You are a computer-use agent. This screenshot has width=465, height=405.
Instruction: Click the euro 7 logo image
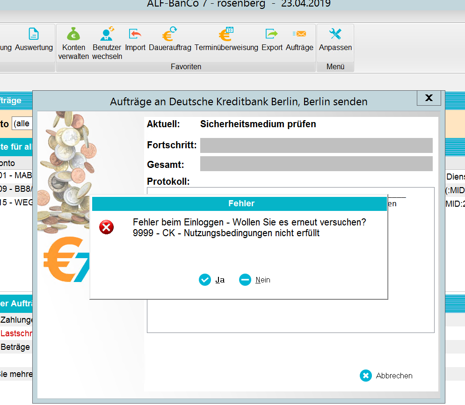(x=66, y=260)
